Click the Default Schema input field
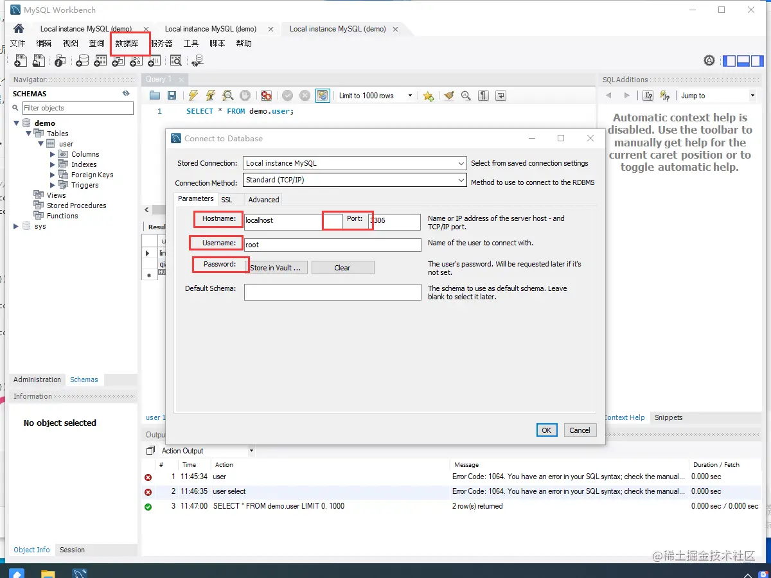Image resolution: width=771 pixels, height=578 pixels. pyautogui.click(x=332, y=292)
